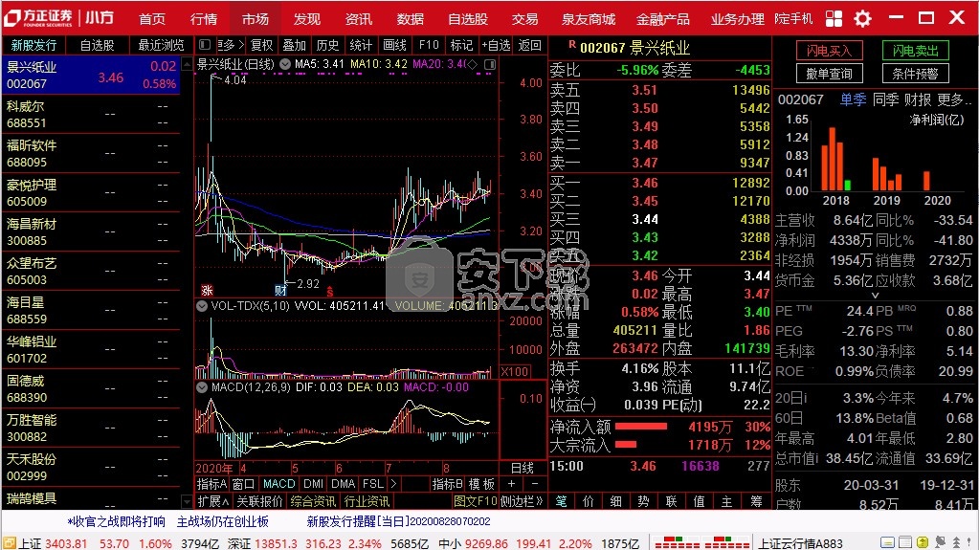The width and height of the screenshot is (979, 550).
Task: Click the window layout icon left of 更多
Action: [204, 45]
